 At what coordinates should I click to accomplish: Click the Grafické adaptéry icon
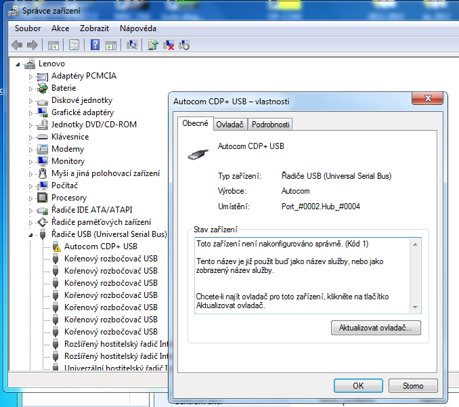point(43,112)
